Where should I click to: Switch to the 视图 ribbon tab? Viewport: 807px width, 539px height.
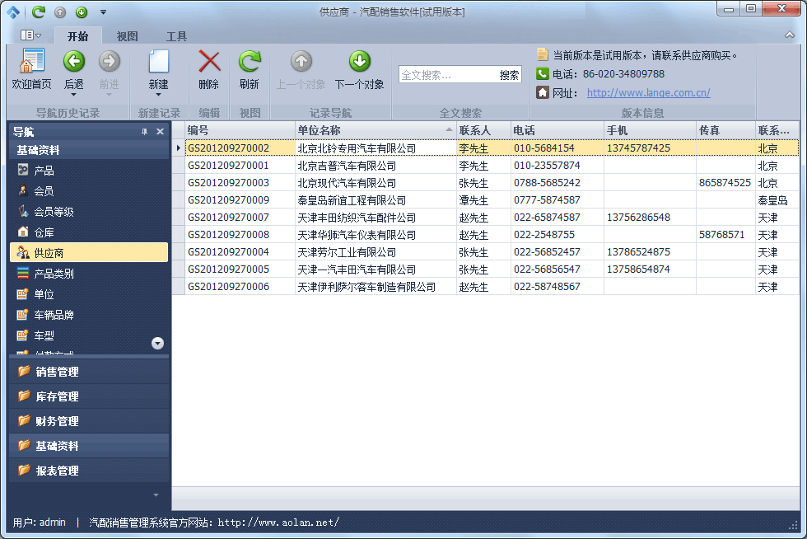127,36
